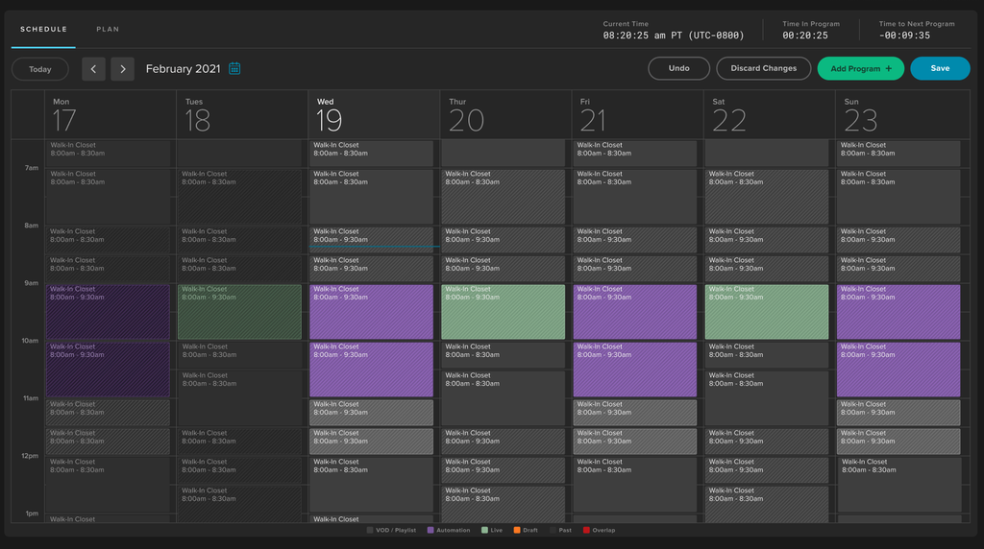Select the Tues 18 day header
This screenshot has height=549, width=984.
pyautogui.click(x=242, y=114)
